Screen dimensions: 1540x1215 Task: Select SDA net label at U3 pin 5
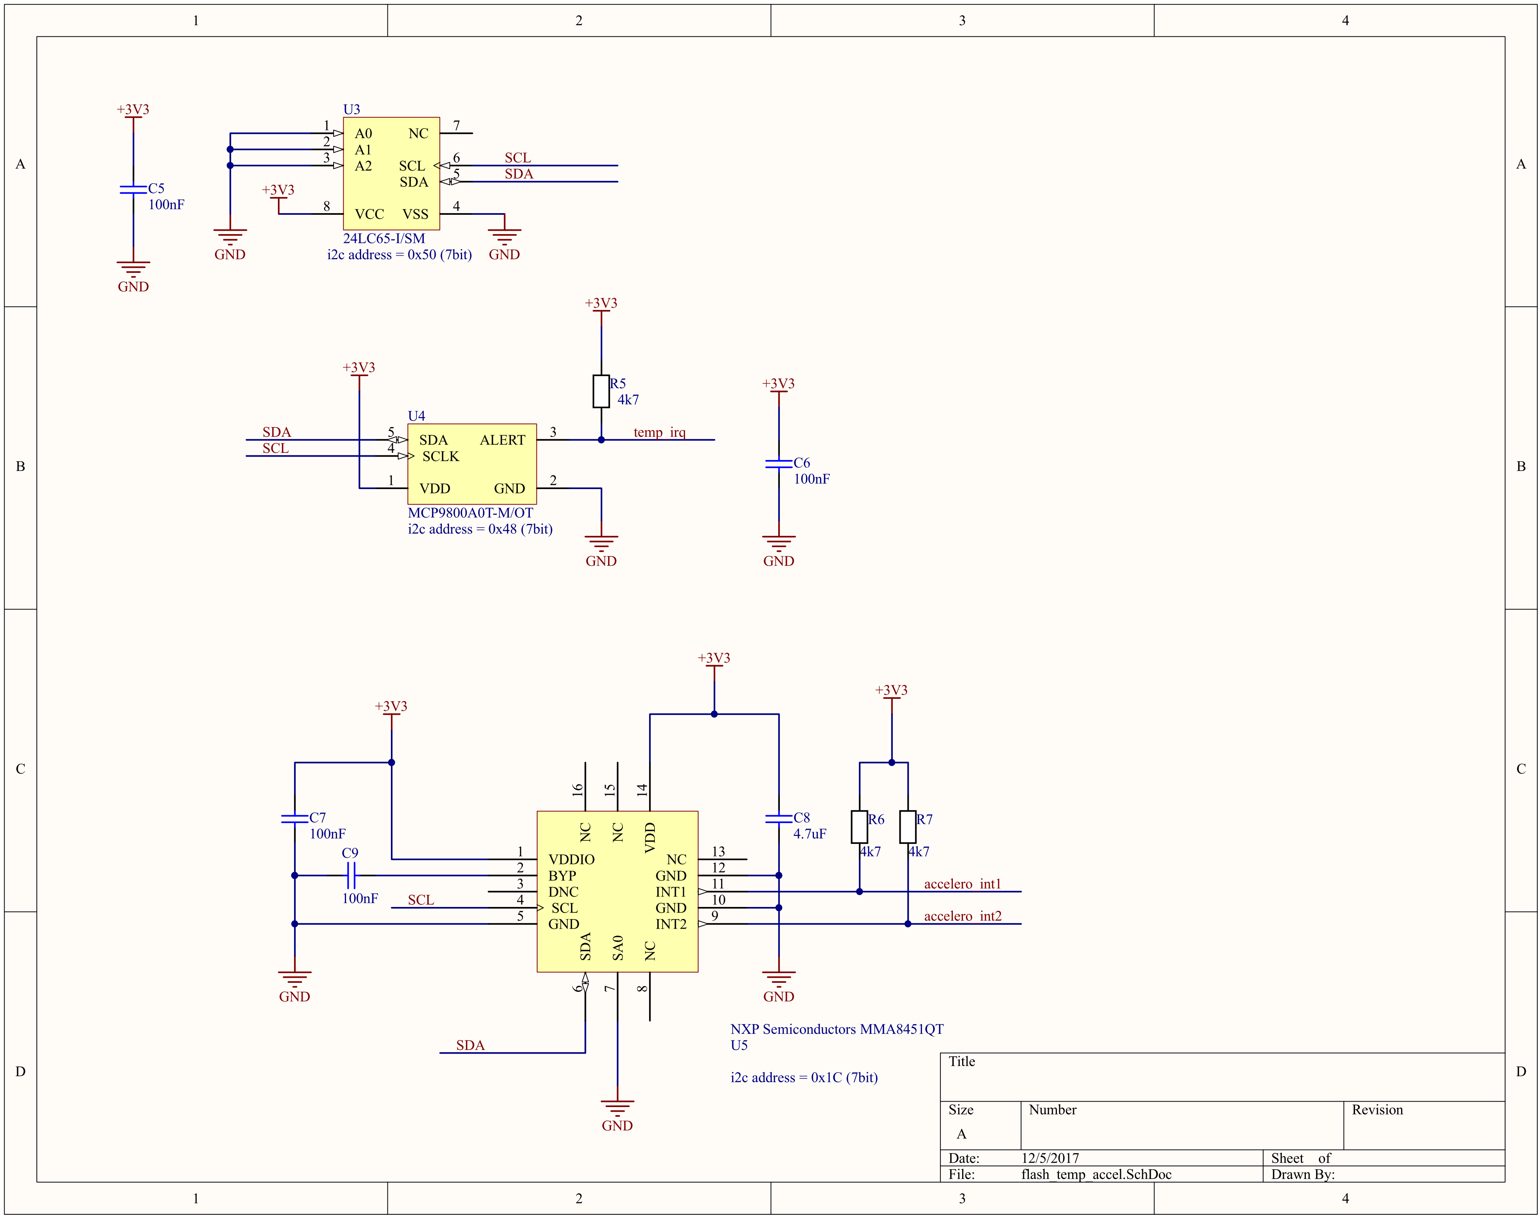coord(519,174)
